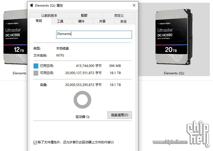The width and height of the screenshot is (213, 151).
Task: Click the 396 MB value
Action: pos(115,66)
